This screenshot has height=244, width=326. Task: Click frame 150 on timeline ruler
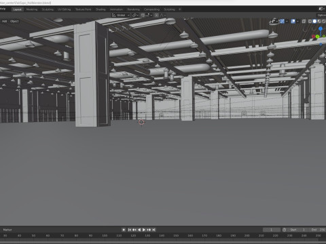[176, 235]
